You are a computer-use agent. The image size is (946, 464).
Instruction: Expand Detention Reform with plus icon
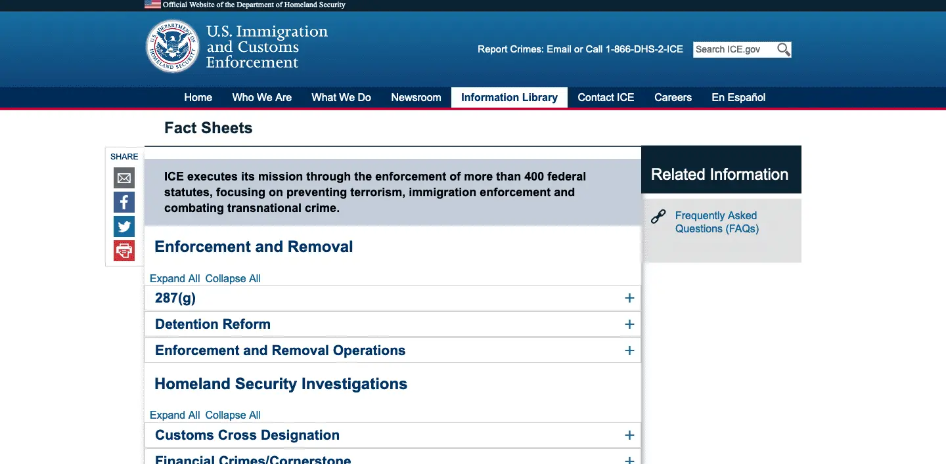click(629, 324)
